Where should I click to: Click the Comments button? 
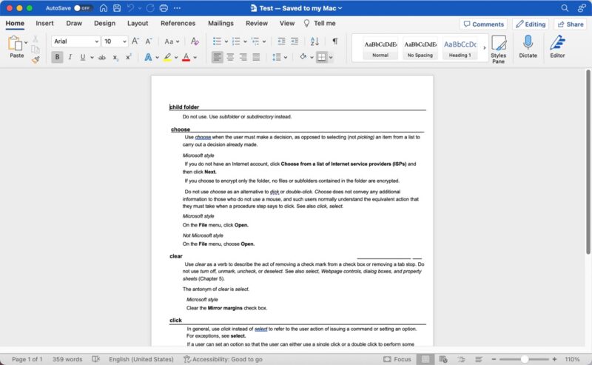tap(483, 24)
